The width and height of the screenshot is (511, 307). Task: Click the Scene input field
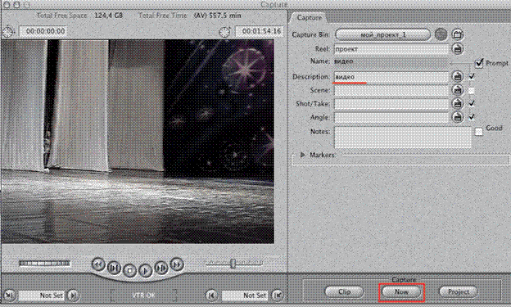coord(391,90)
